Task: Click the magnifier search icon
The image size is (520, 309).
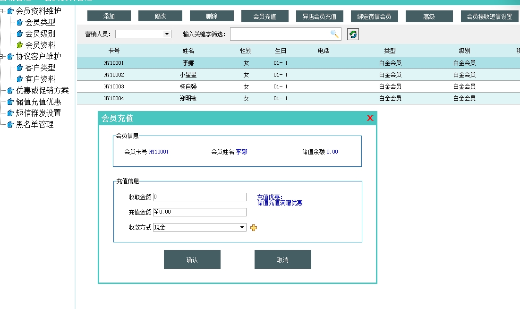Action: (334, 34)
